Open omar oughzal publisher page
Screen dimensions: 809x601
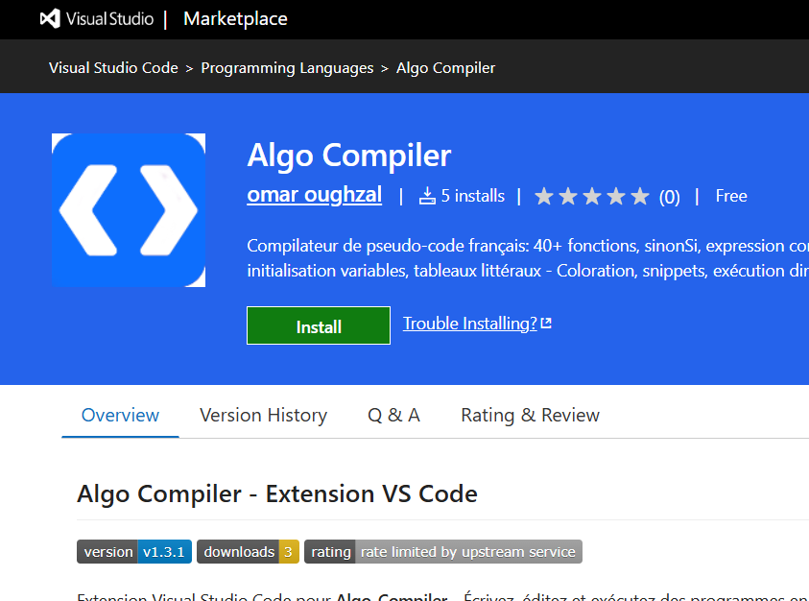pos(314,195)
